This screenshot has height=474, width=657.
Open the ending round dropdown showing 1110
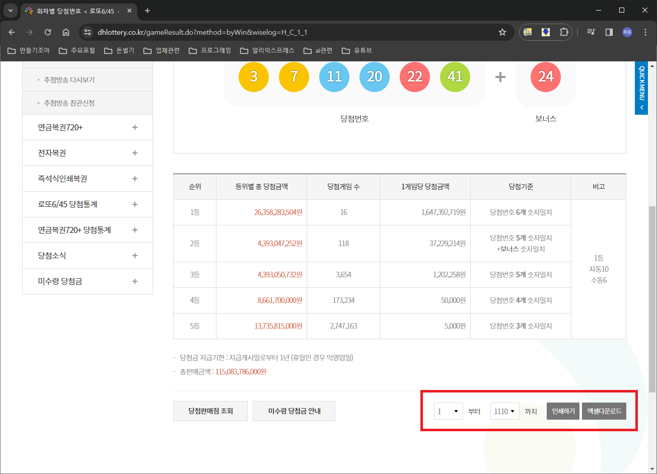pos(505,411)
